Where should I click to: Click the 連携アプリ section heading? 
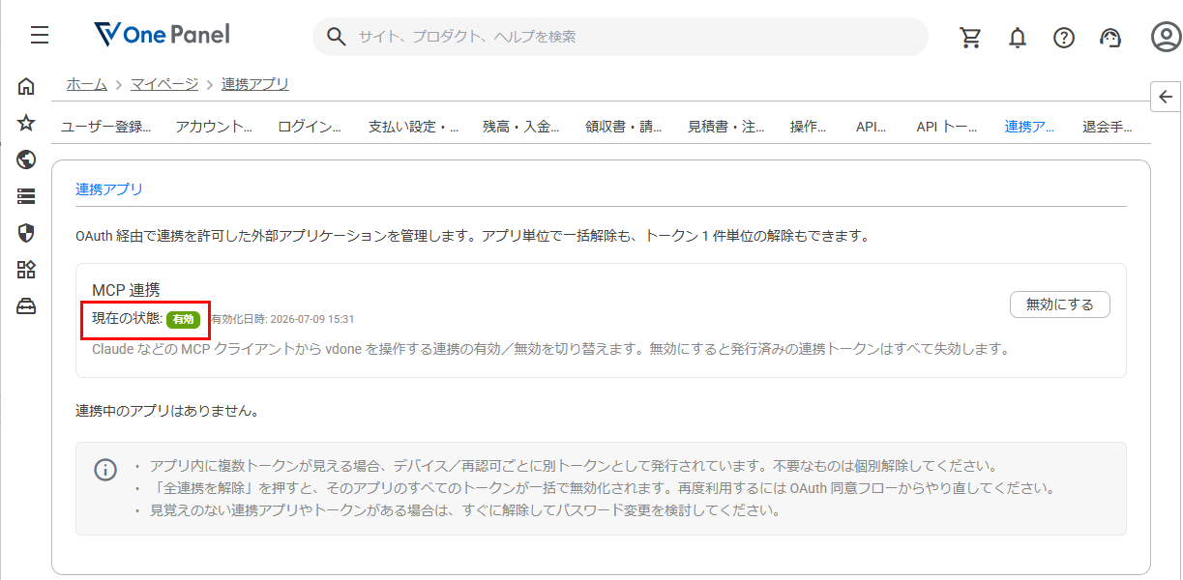click(109, 189)
